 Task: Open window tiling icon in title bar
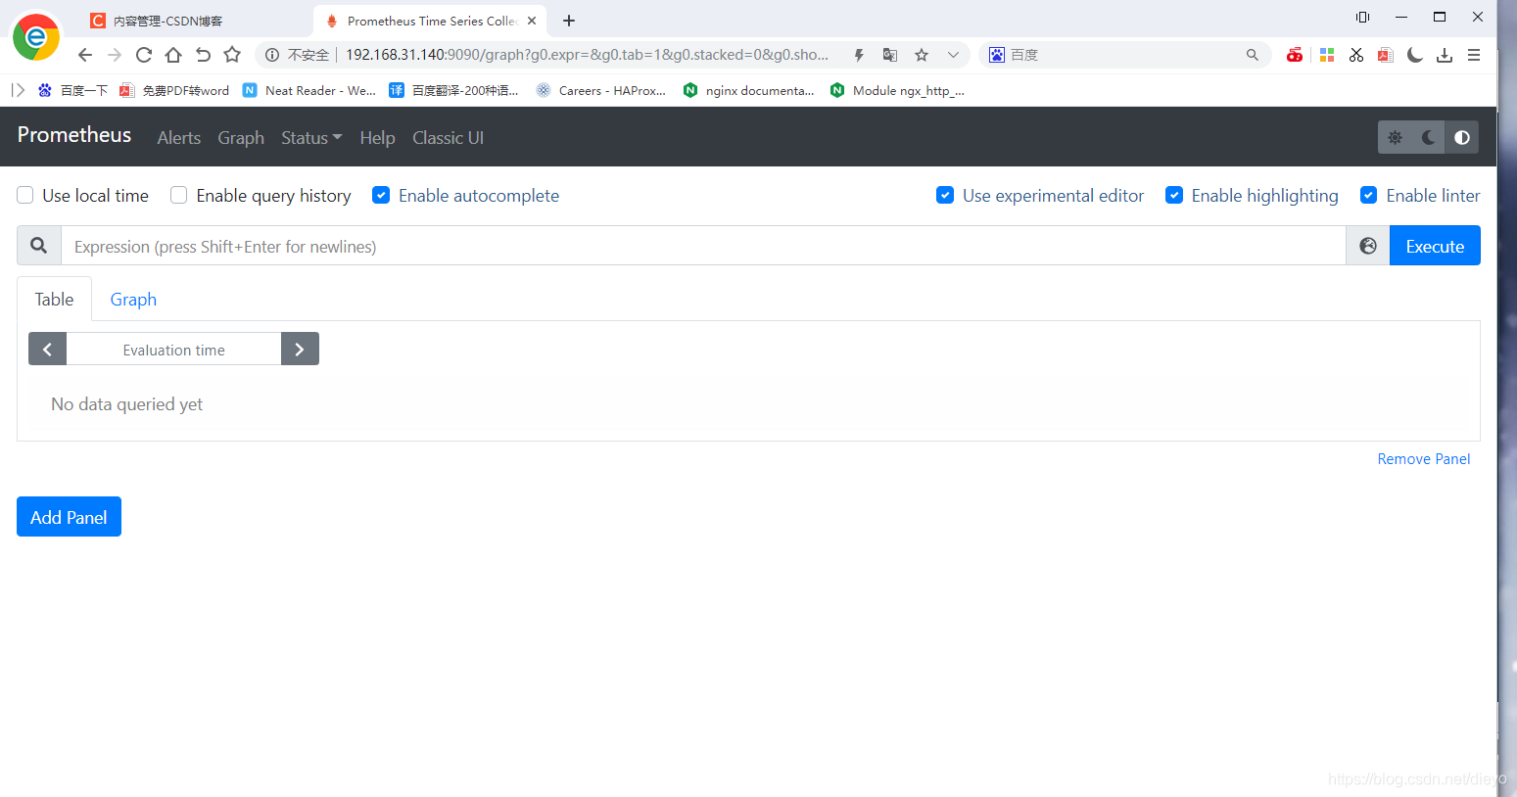point(1362,17)
